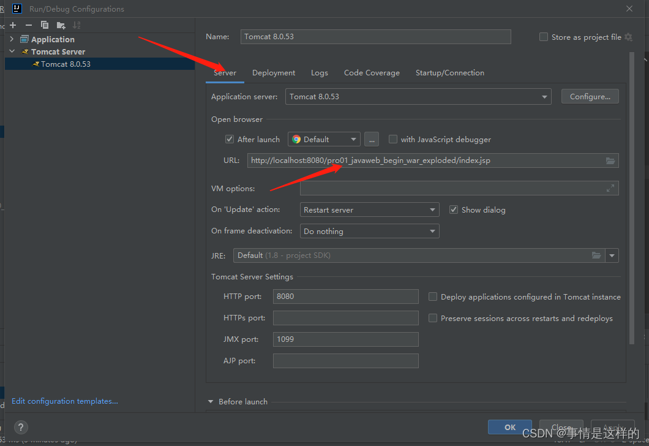Switch to the Startup/Connection tab
Screen dimensions: 649x446
pos(450,73)
